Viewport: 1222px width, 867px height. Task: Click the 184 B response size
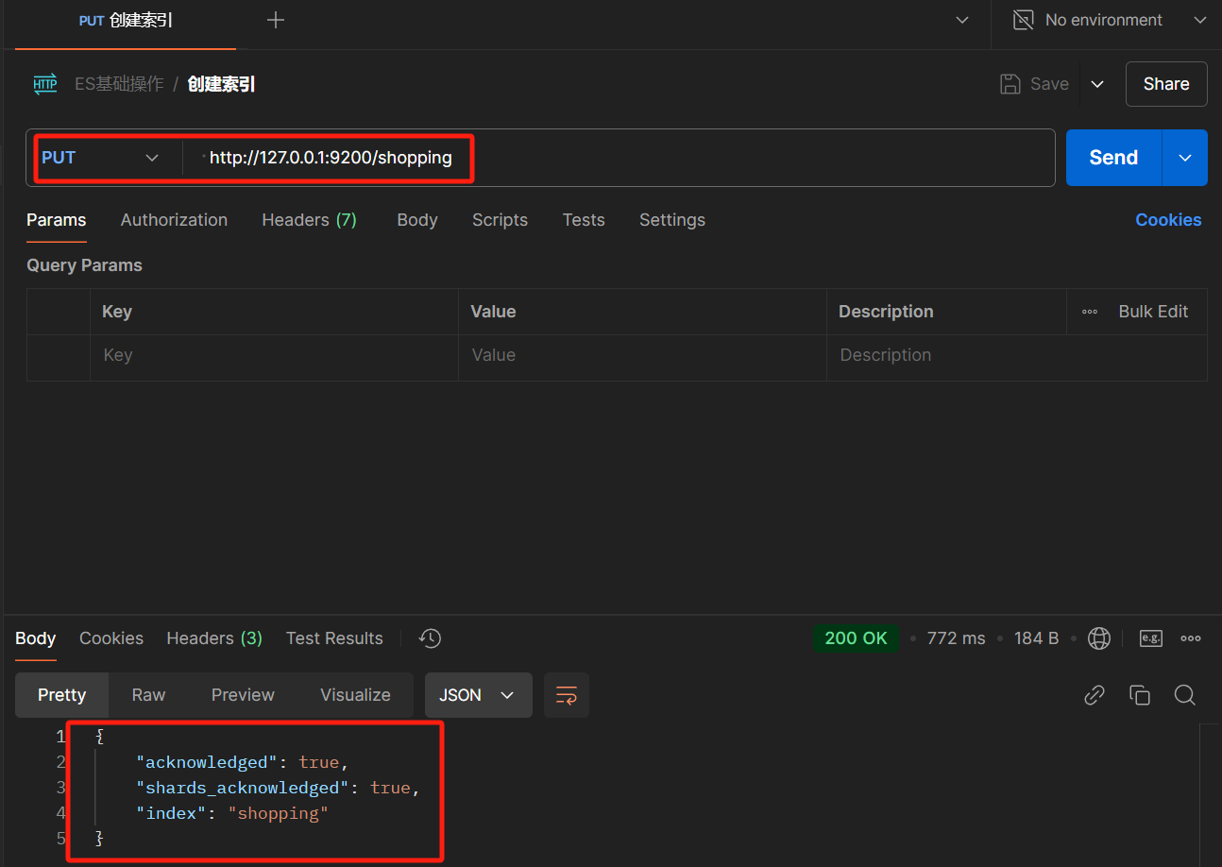(x=1036, y=638)
